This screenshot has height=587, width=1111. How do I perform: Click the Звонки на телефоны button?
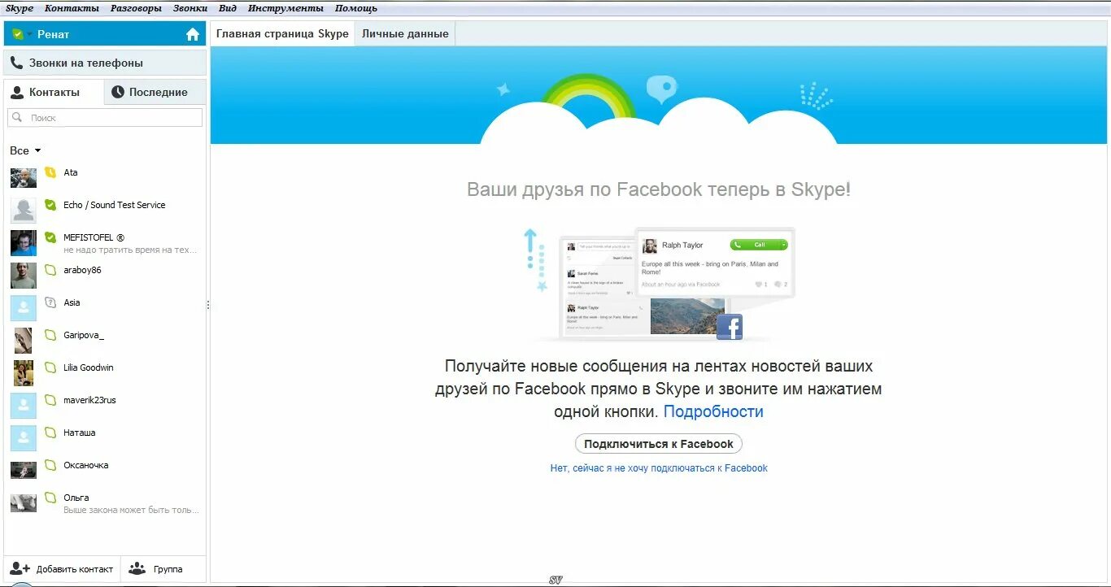tap(105, 63)
